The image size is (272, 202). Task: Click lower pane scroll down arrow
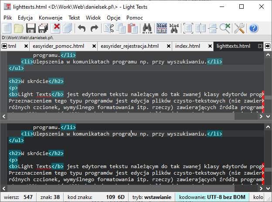coord(268,189)
